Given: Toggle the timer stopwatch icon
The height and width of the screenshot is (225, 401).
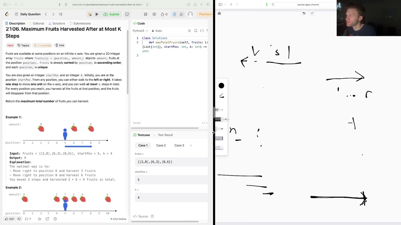Looking at the screenshot, I should [x=174, y=14].
